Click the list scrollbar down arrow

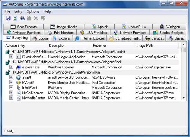184,98
